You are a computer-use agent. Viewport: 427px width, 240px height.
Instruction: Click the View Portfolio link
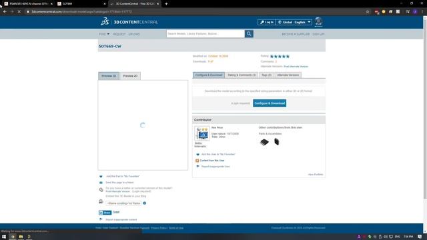[316, 175]
